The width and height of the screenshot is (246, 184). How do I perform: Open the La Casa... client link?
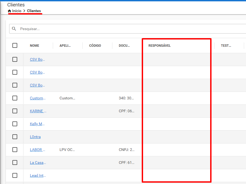(38, 163)
